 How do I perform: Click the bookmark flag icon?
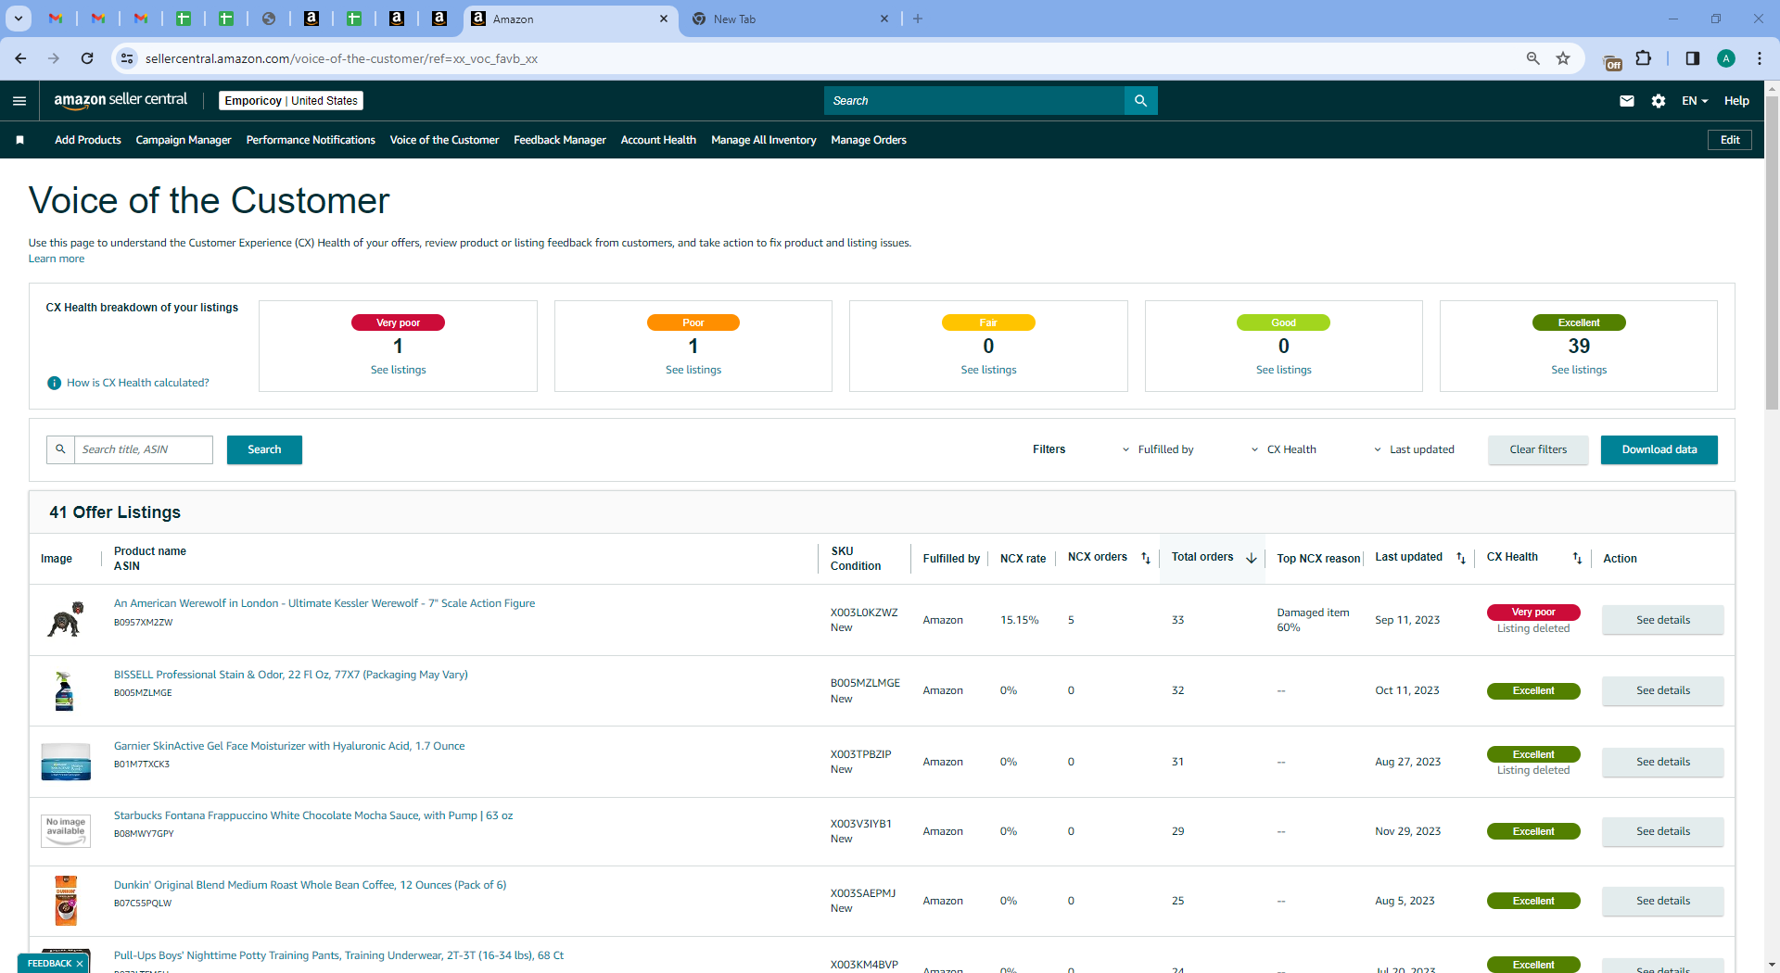pos(19,140)
